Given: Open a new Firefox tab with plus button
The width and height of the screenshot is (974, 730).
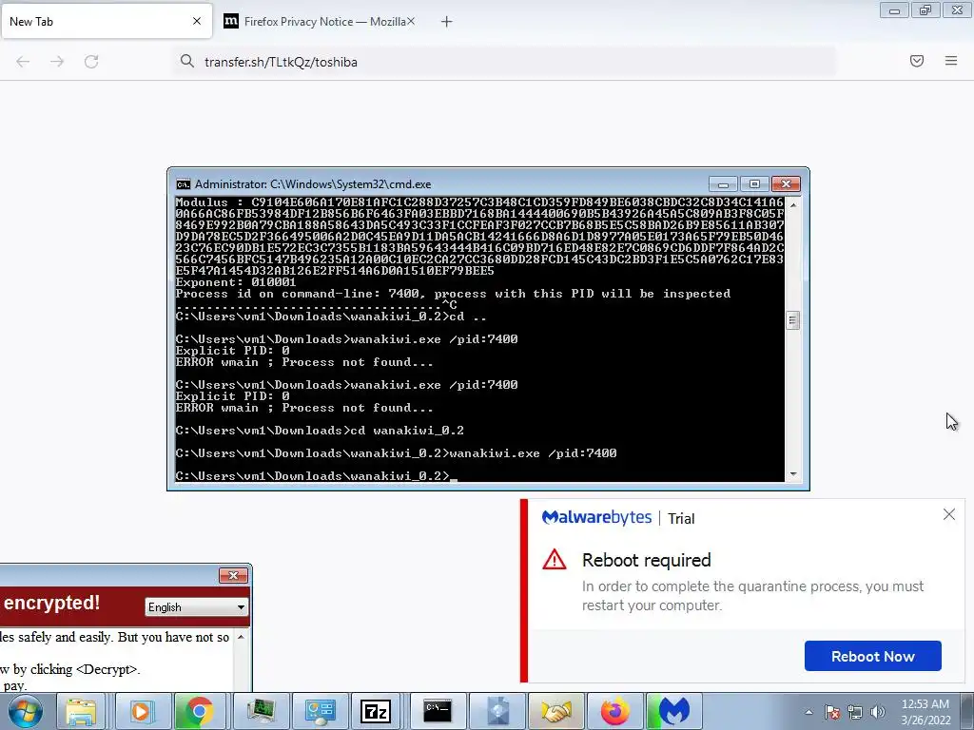Looking at the screenshot, I should 447,22.
